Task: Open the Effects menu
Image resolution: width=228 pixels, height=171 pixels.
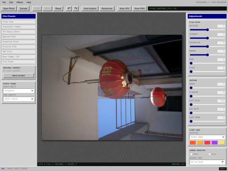Action: click(20, 3)
